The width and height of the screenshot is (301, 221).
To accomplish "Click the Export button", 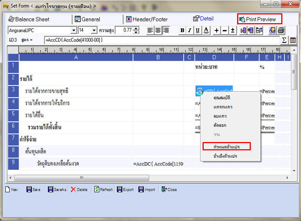I will point(125,189).
